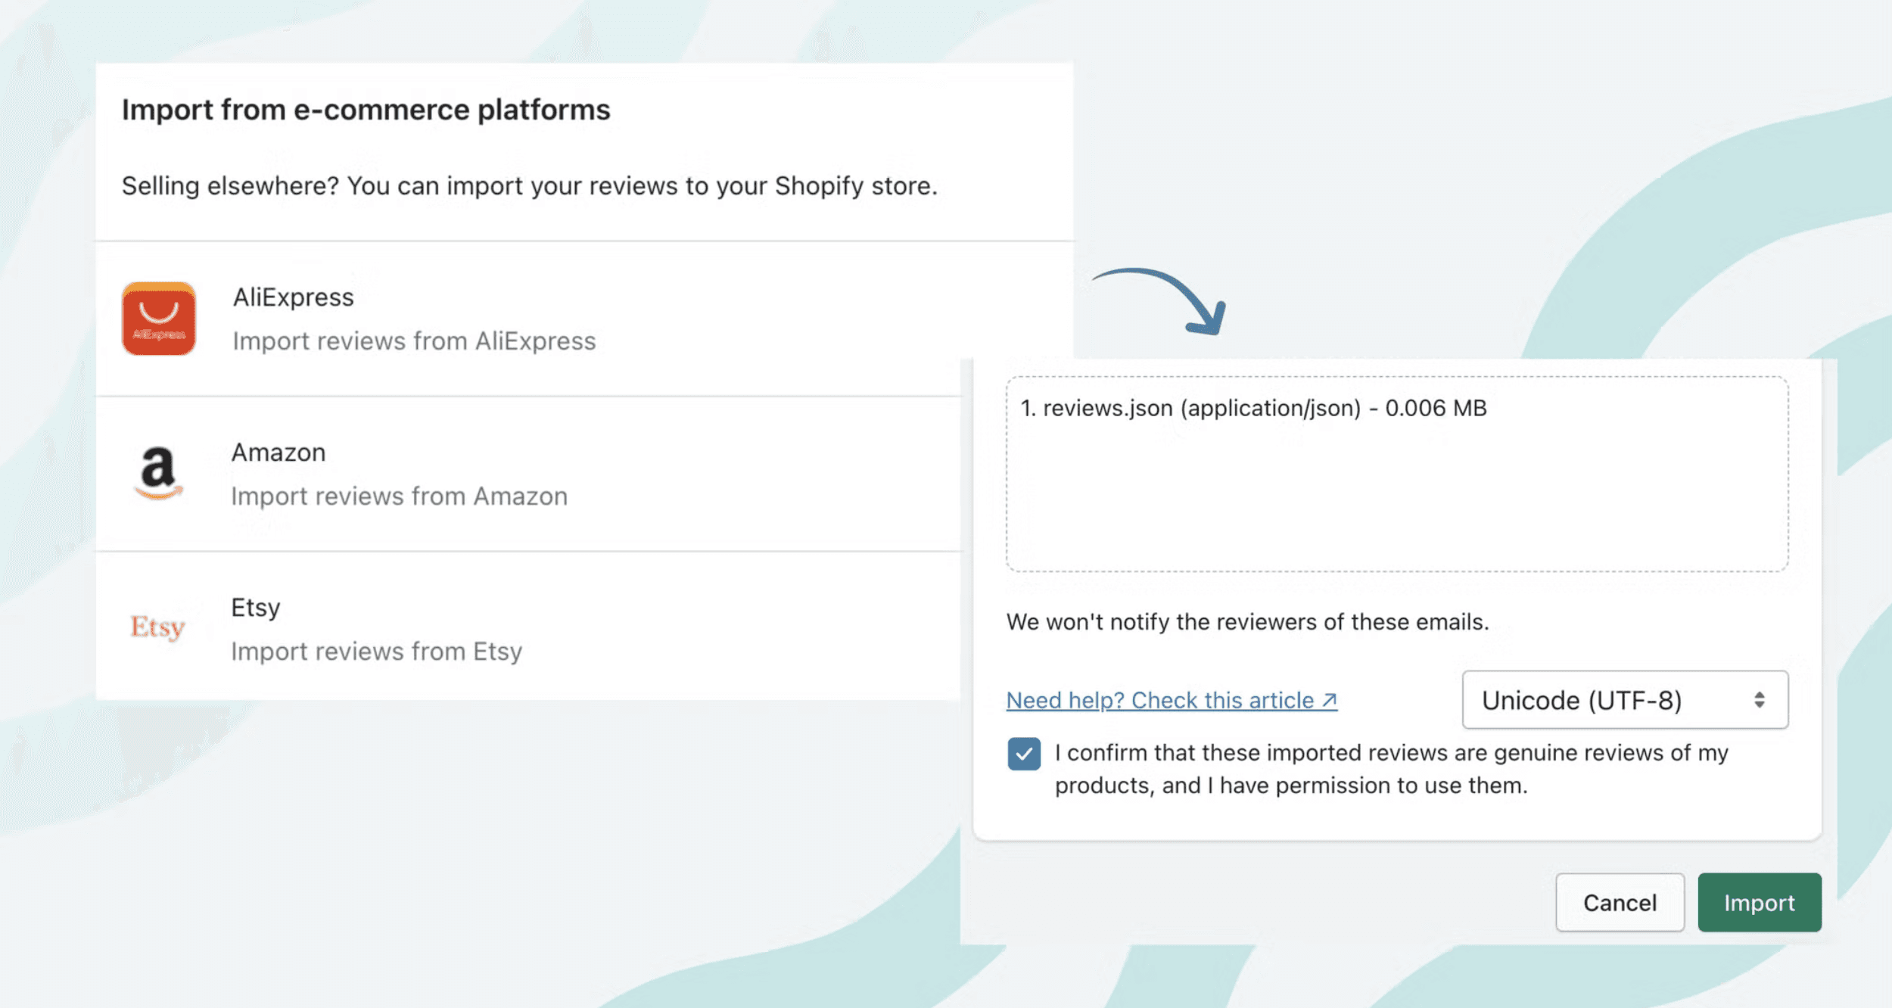This screenshot has width=1892, height=1008.
Task: Select the Amazon platform title
Action: pyautogui.click(x=279, y=453)
